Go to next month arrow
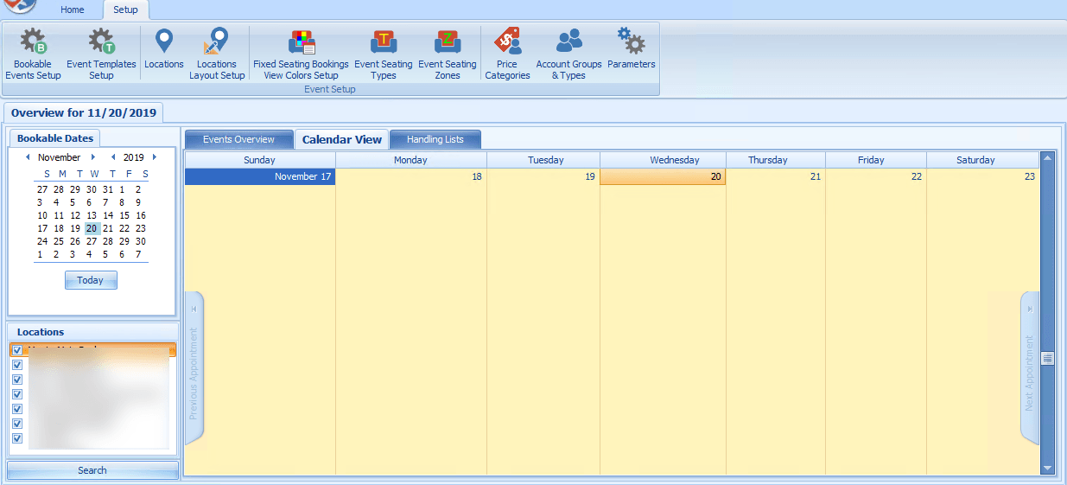Image resolution: width=1067 pixels, height=485 pixels. [x=92, y=157]
